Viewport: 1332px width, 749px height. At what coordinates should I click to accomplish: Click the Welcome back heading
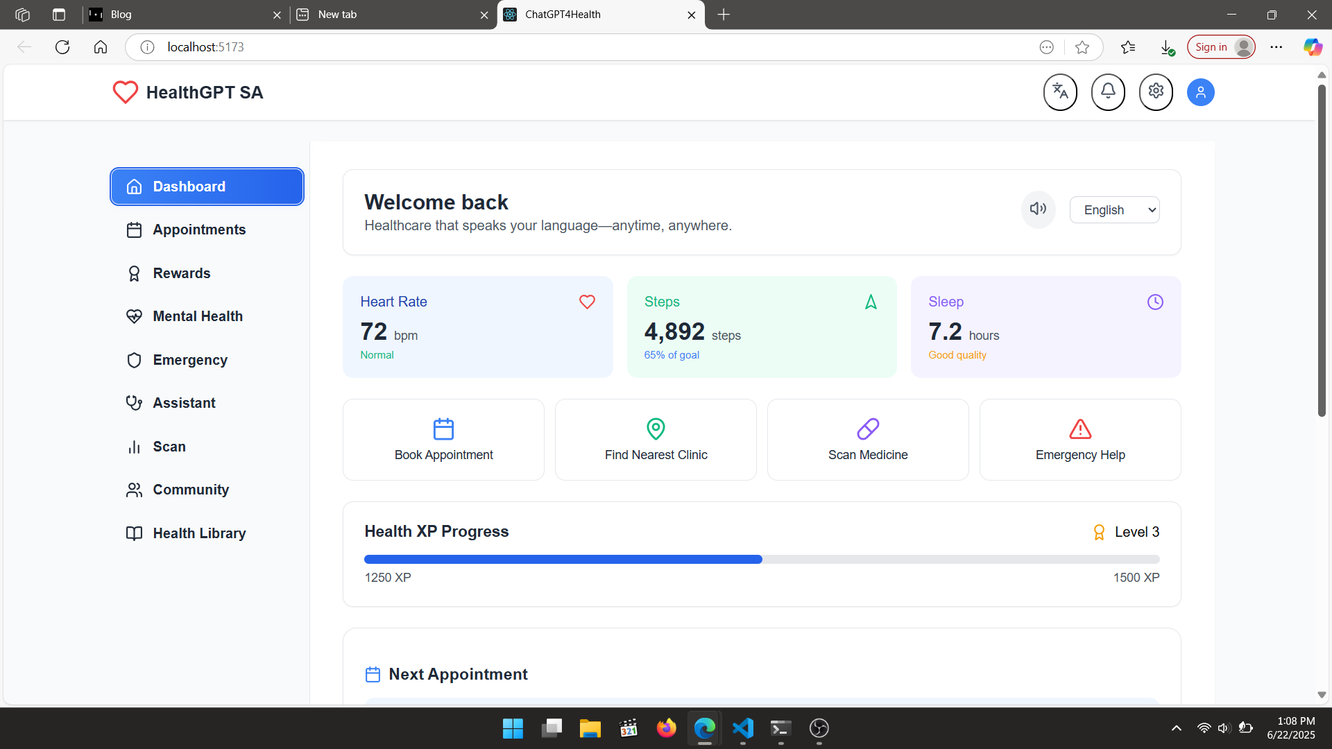(436, 203)
